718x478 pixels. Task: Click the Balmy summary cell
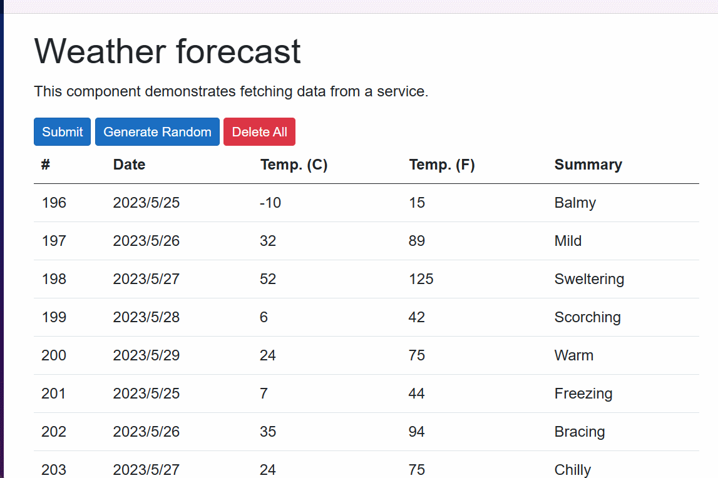(x=575, y=202)
